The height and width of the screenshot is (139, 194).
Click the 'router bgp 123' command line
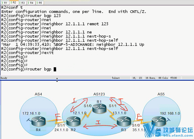pos(31,16)
